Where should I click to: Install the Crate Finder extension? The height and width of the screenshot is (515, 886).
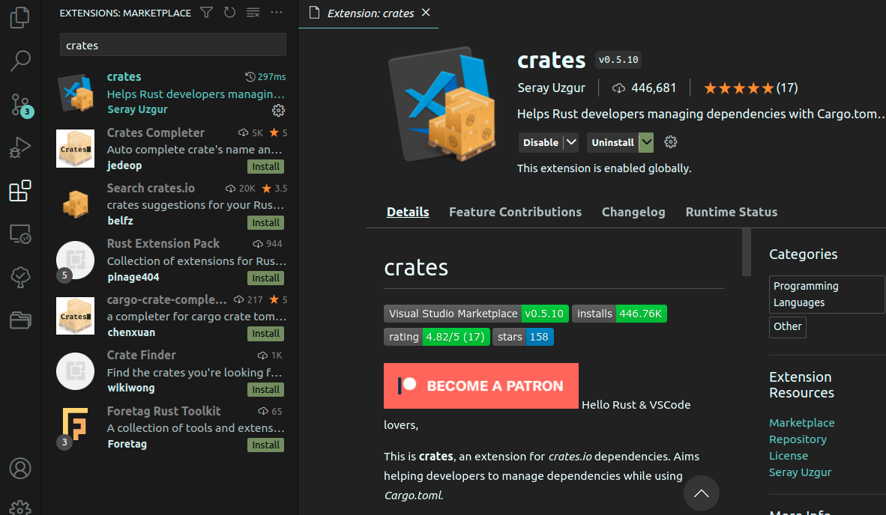[x=265, y=389]
